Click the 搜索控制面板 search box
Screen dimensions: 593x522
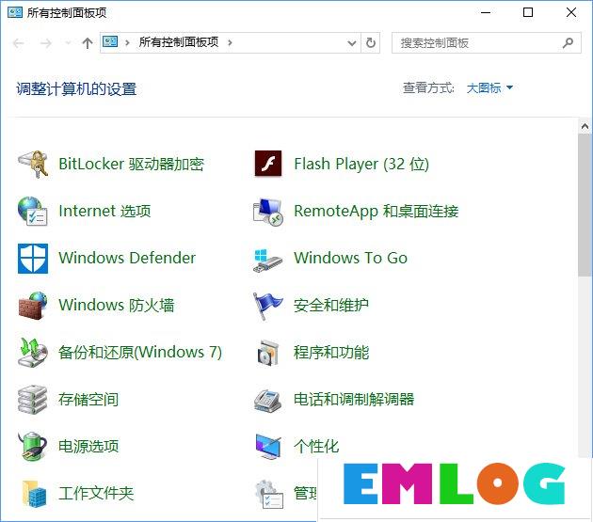(487, 42)
